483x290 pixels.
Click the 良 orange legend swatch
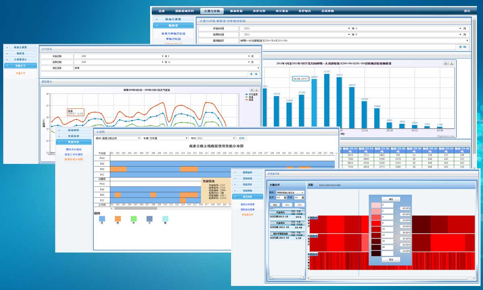(118, 219)
